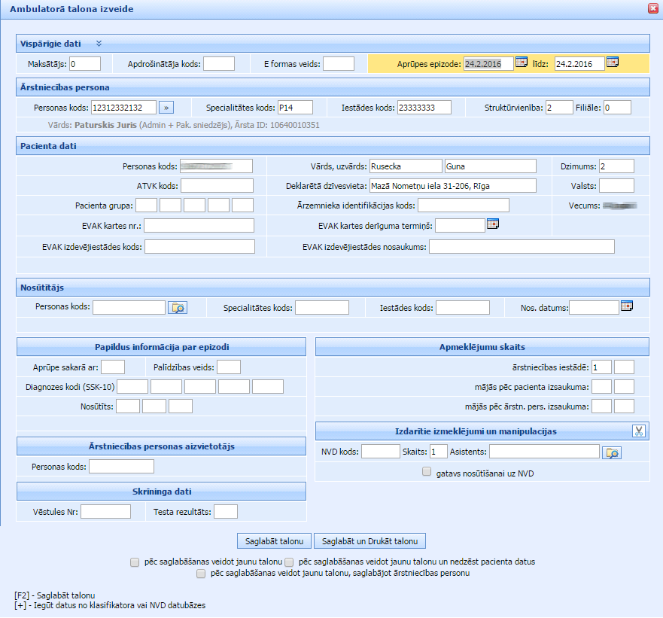Click lookup icon beside Nosūtītājs Personas kods

177,307
